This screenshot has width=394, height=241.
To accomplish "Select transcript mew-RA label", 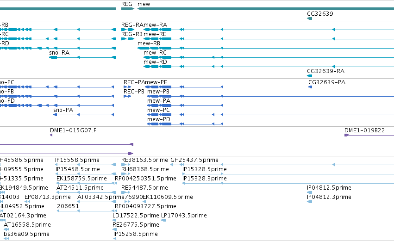I will pyautogui.click(x=155, y=25).
